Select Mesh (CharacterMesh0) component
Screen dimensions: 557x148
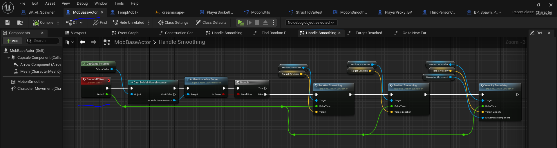[37, 72]
